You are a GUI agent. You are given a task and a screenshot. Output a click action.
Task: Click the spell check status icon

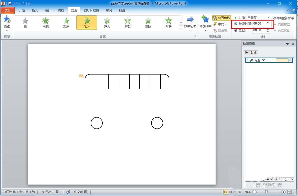(68, 192)
